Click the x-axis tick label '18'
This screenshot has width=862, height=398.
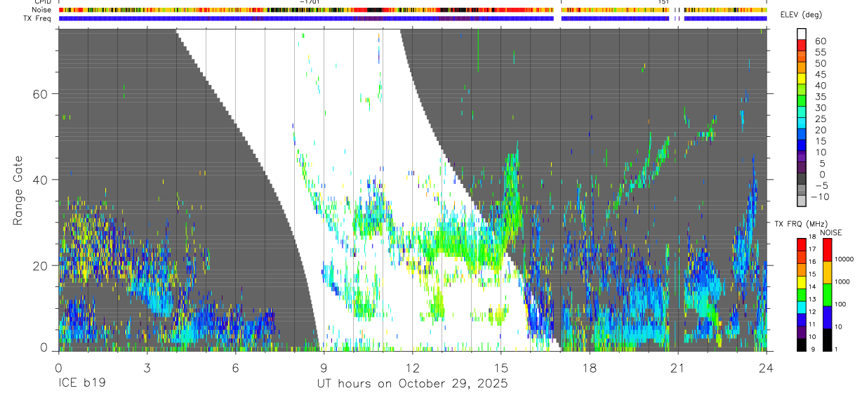coord(590,368)
